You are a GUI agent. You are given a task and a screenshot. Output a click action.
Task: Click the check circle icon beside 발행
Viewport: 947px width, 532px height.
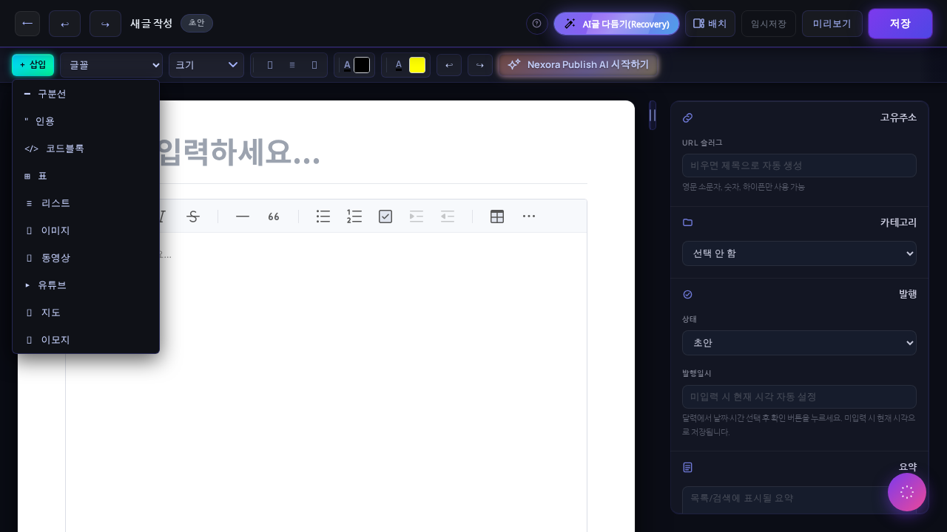click(687, 294)
